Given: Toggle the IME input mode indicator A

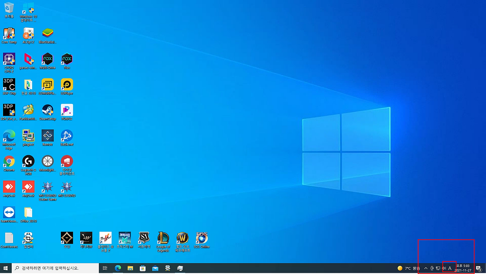Looking at the screenshot, I should (450, 268).
